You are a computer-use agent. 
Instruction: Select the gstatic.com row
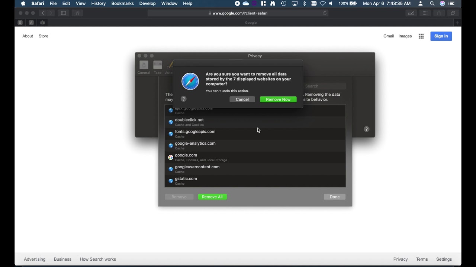click(255, 181)
